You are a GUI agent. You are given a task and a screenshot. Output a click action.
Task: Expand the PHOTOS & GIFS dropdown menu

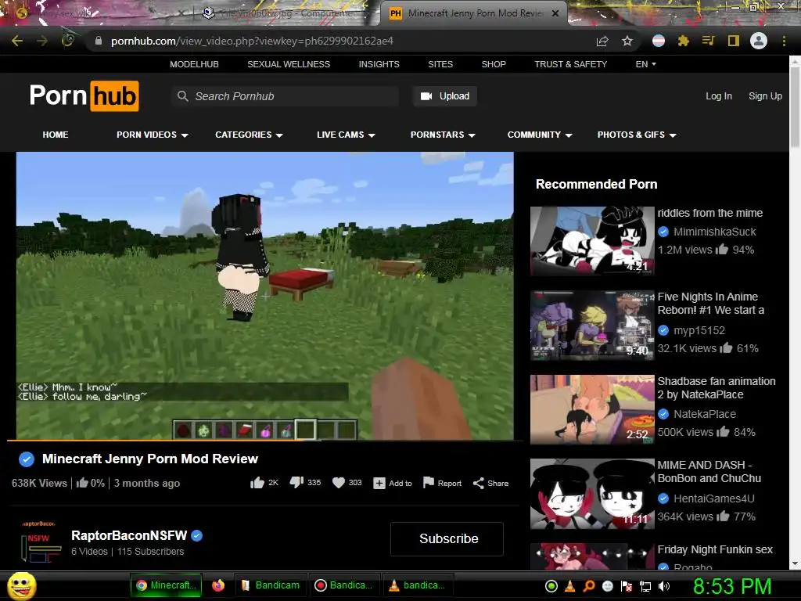[637, 135]
